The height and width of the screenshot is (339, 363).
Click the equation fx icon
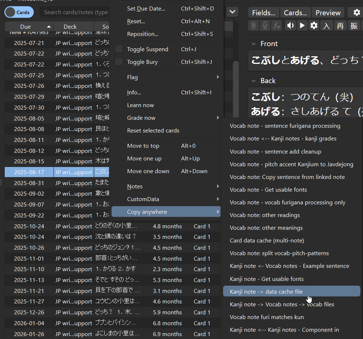[x=277, y=26]
